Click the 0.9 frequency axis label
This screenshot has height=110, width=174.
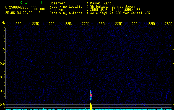tap(2, 64)
